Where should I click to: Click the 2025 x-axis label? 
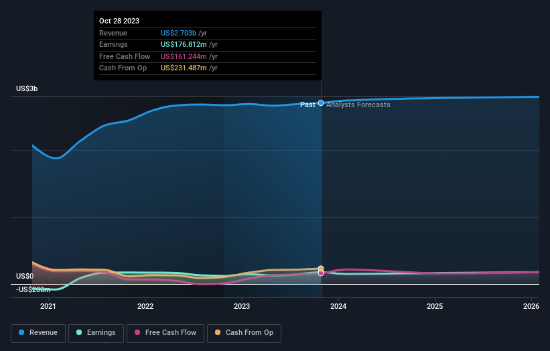[x=435, y=306]
